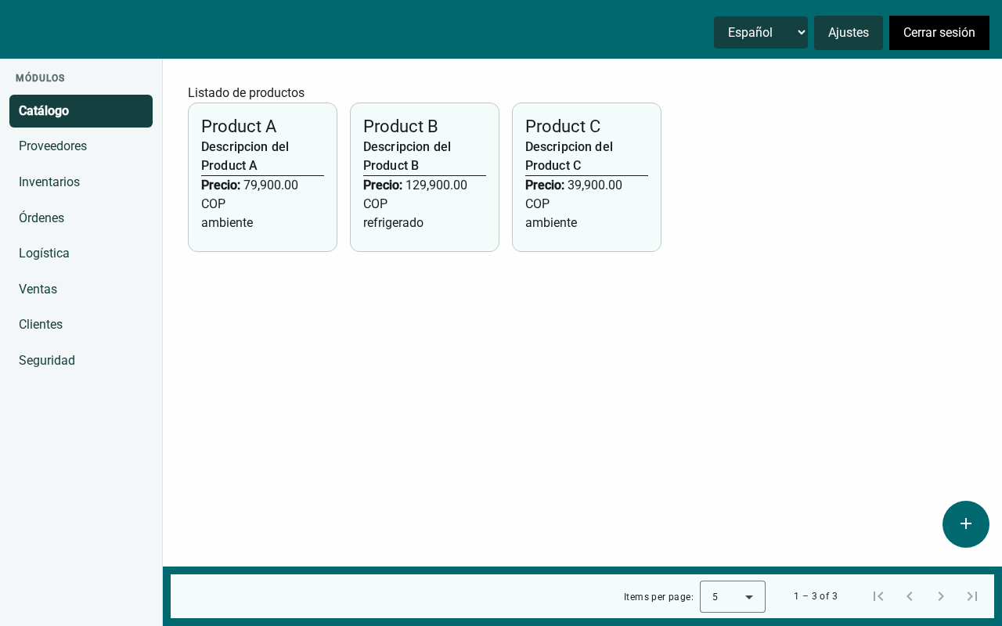Navigate to Proveedores module
1002x626 pixels.
tap(81, 146)
